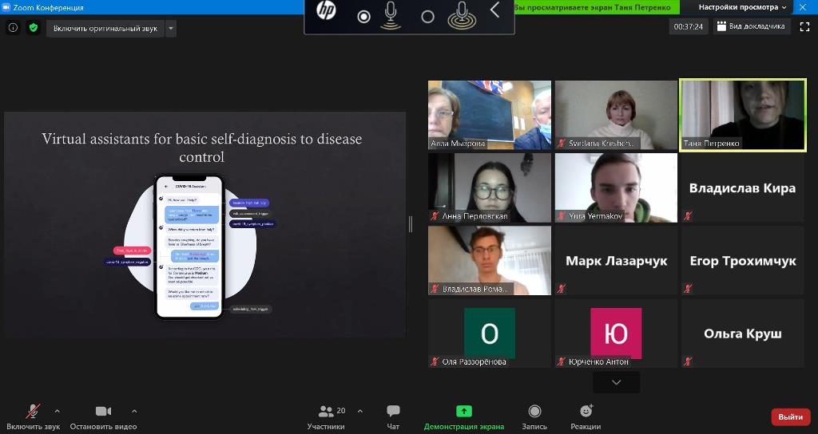This screenshot has width=818, height=434.
Task: Open the Участники list
Action: click(326, 416)
